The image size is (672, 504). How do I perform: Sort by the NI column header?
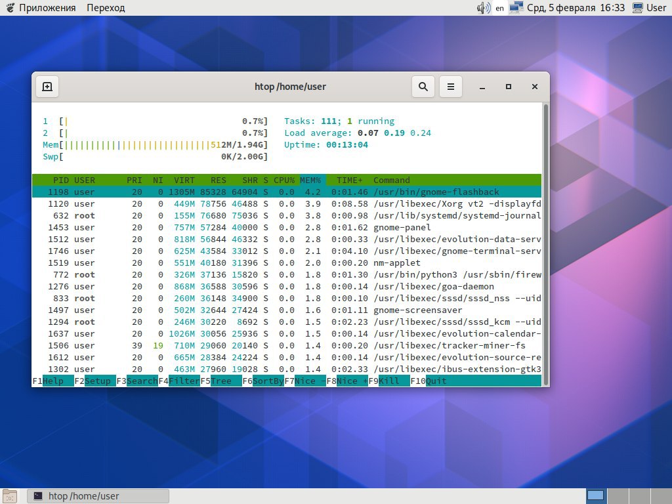(x=157, y=180)
